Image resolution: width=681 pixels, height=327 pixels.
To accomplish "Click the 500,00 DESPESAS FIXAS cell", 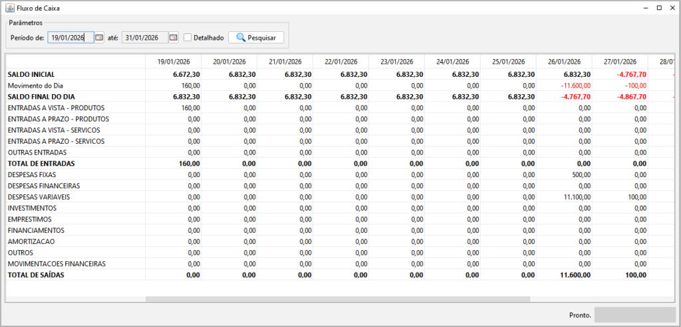I will click(x=581, y=174).
